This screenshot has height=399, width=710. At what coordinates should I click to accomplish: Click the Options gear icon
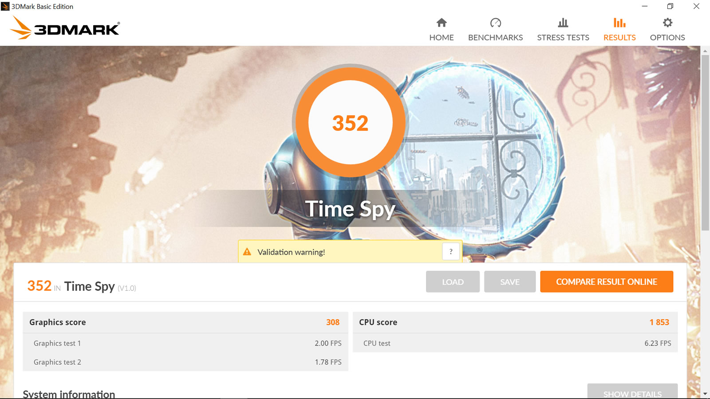667,23
